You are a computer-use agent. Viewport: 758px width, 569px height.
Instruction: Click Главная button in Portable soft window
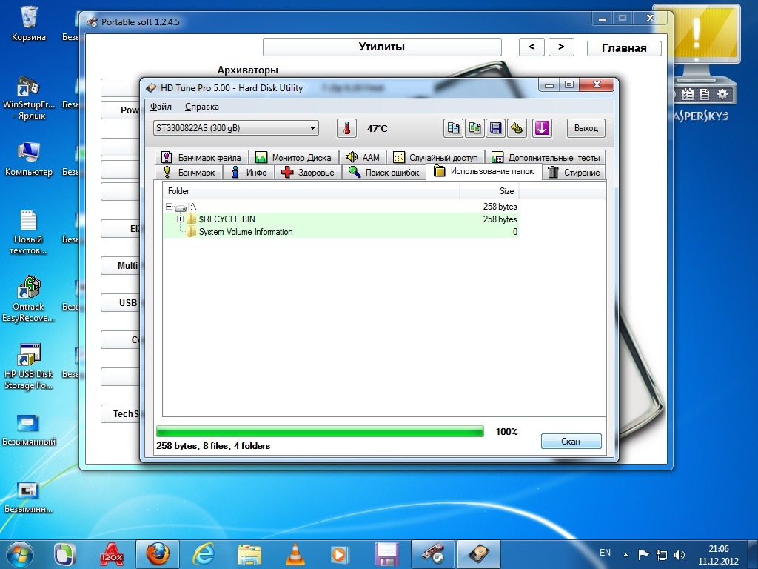tap(624, 48)
